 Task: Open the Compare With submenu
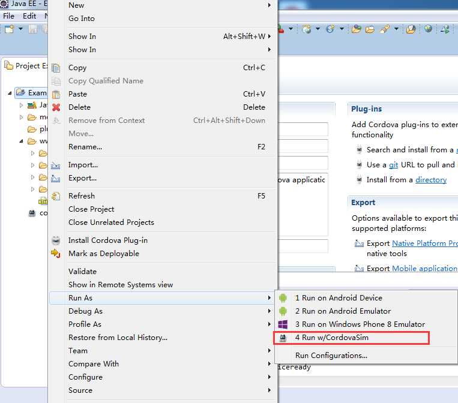point(163,364)
